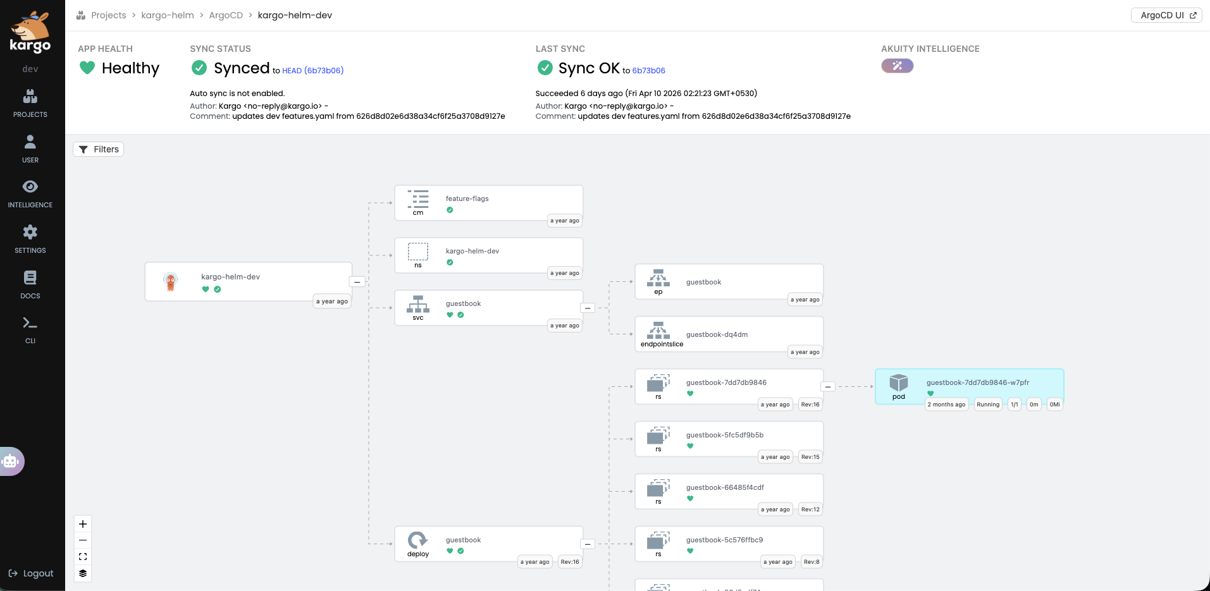Viewport: 1210px width, 591px height.
Task: Open Projects in the sidebar
Action: point(30,104)
